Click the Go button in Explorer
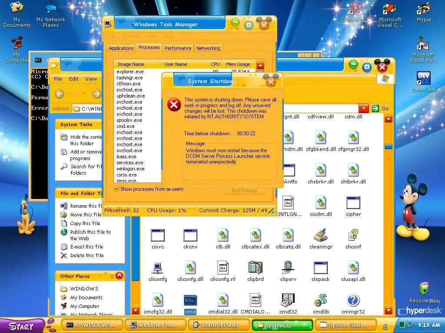This screenshot has width=445, height=333. tap(380, 108)
